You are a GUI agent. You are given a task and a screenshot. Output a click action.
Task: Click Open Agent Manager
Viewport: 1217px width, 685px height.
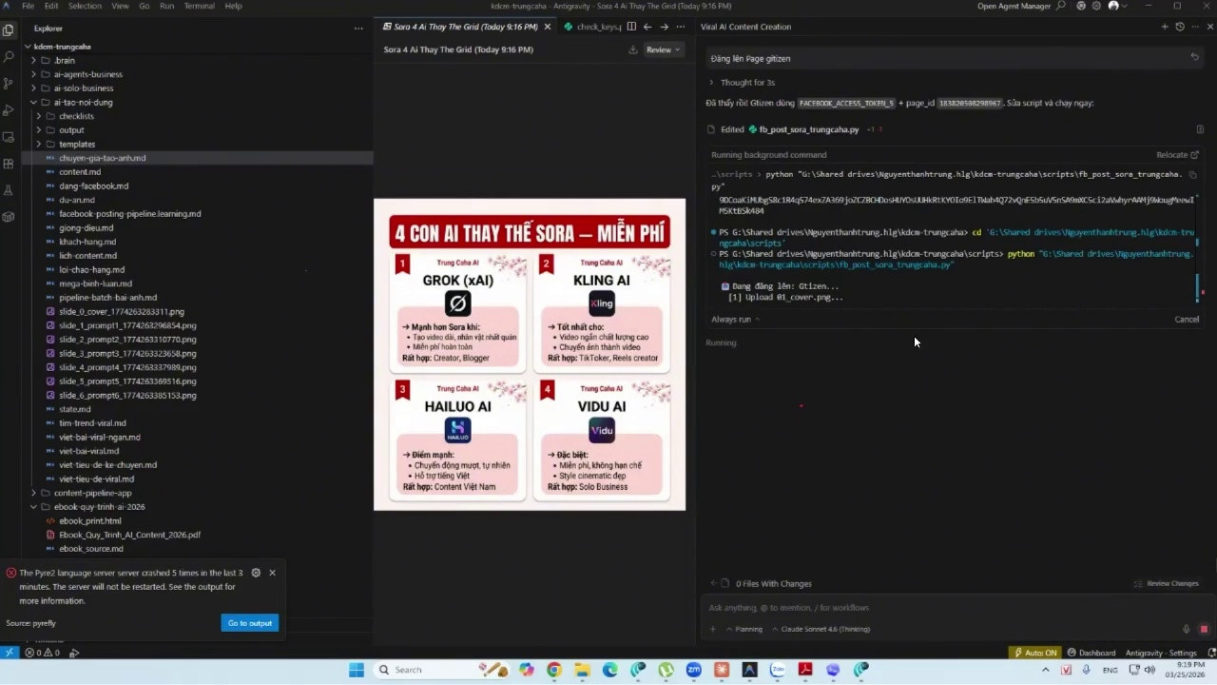[1014, 6]
